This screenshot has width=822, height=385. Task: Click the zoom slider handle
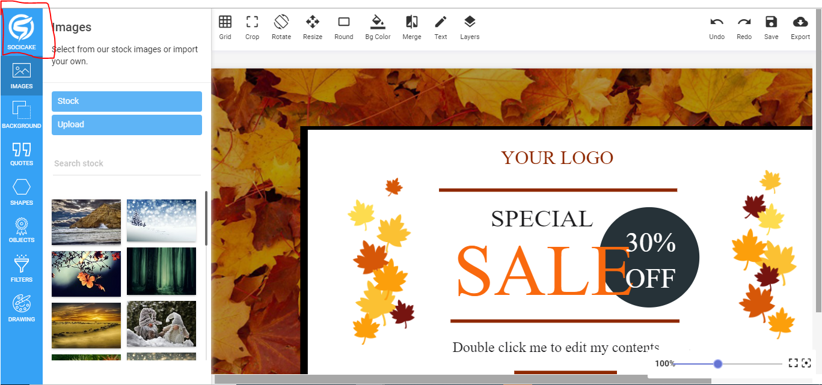[x=717, y=363]
